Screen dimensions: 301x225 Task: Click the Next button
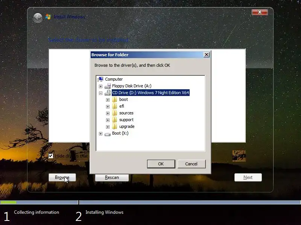coord(248,177)
